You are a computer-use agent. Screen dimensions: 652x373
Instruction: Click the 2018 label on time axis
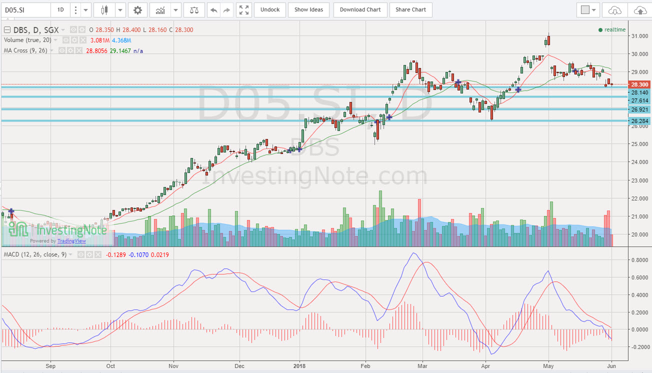[300, 366]
